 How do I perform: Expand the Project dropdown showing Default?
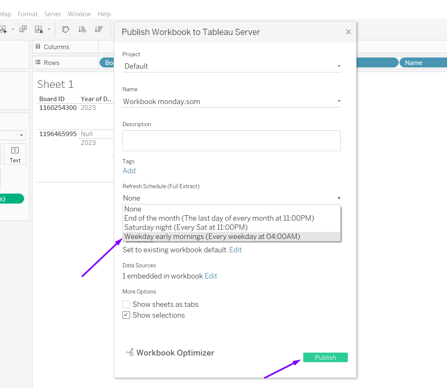coord(339,66)
